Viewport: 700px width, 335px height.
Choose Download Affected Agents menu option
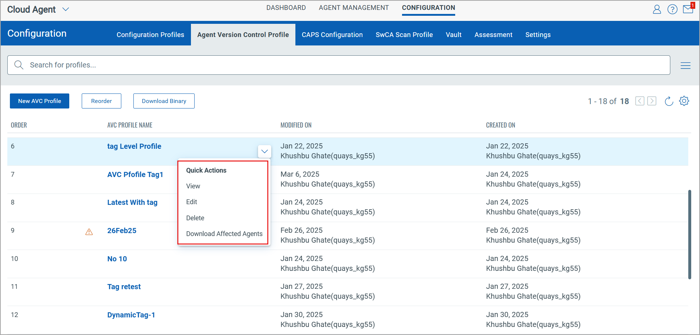click(x=224, y=234)
